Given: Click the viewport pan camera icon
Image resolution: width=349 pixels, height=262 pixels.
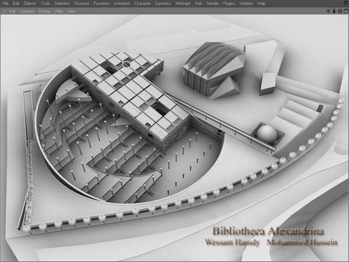Looking at the screenshot, I should pyautogui.click(x=328, y=10).
